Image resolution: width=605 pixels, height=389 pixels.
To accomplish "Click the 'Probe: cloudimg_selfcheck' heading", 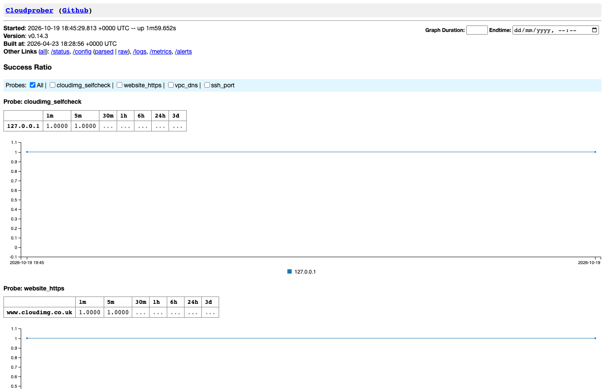I will coord(42,102).
